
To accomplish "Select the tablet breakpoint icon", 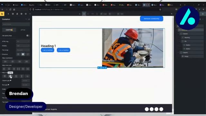I will tap(88, 14).
